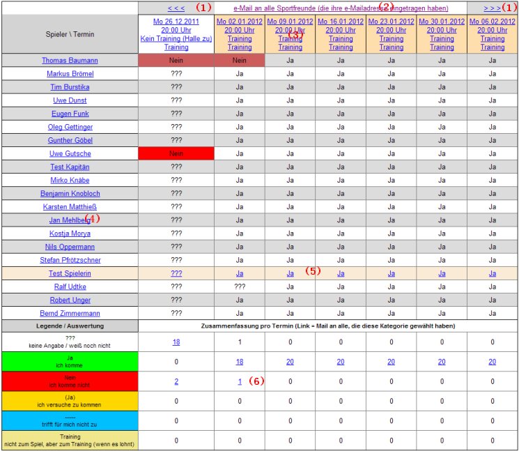Viewport: 519px width, 451px height.
Task: Open player Jan Mehlberg
Action: click(70, 220)
